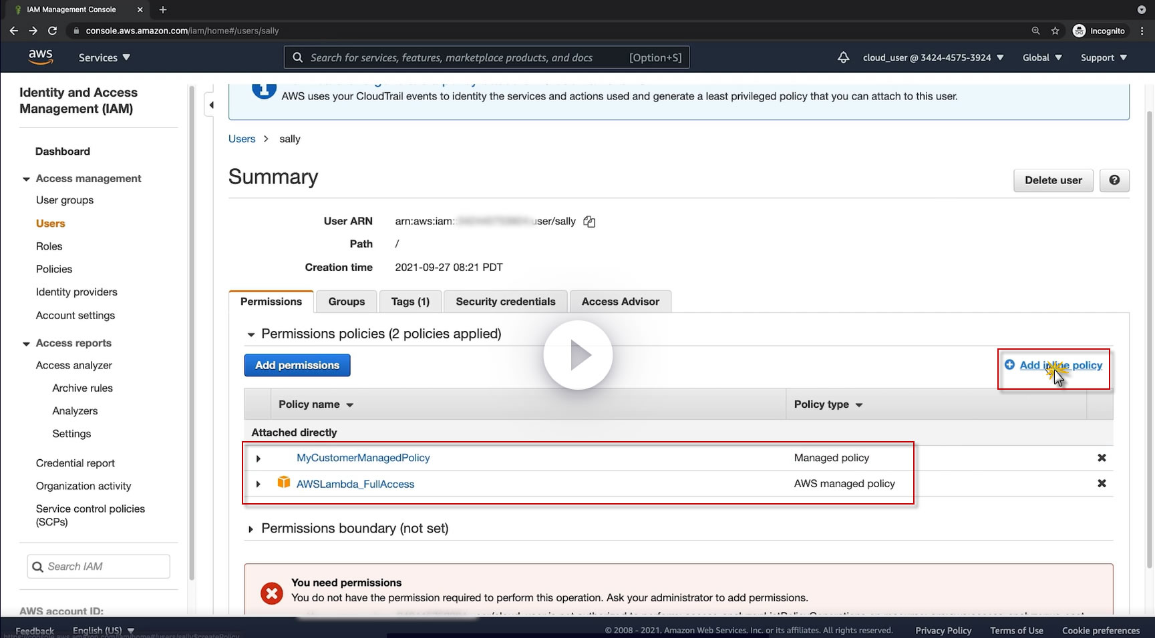Open the Global region dropdown
This screenshot has height=638, width=1155.
(x=1041, y=57)
